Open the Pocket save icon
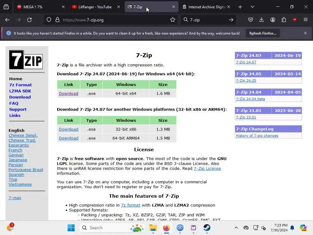This screenshot has height=235, width=313. pyautogui.click(x=251, y=20)
